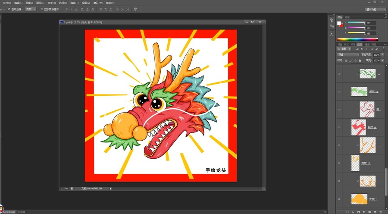Click the distribute bottom edges icon
This screenshot has height=214, width=388.
coord(110,9)
